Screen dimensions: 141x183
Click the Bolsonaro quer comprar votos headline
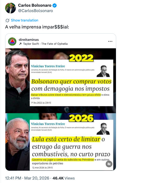[x=71, y=81]
